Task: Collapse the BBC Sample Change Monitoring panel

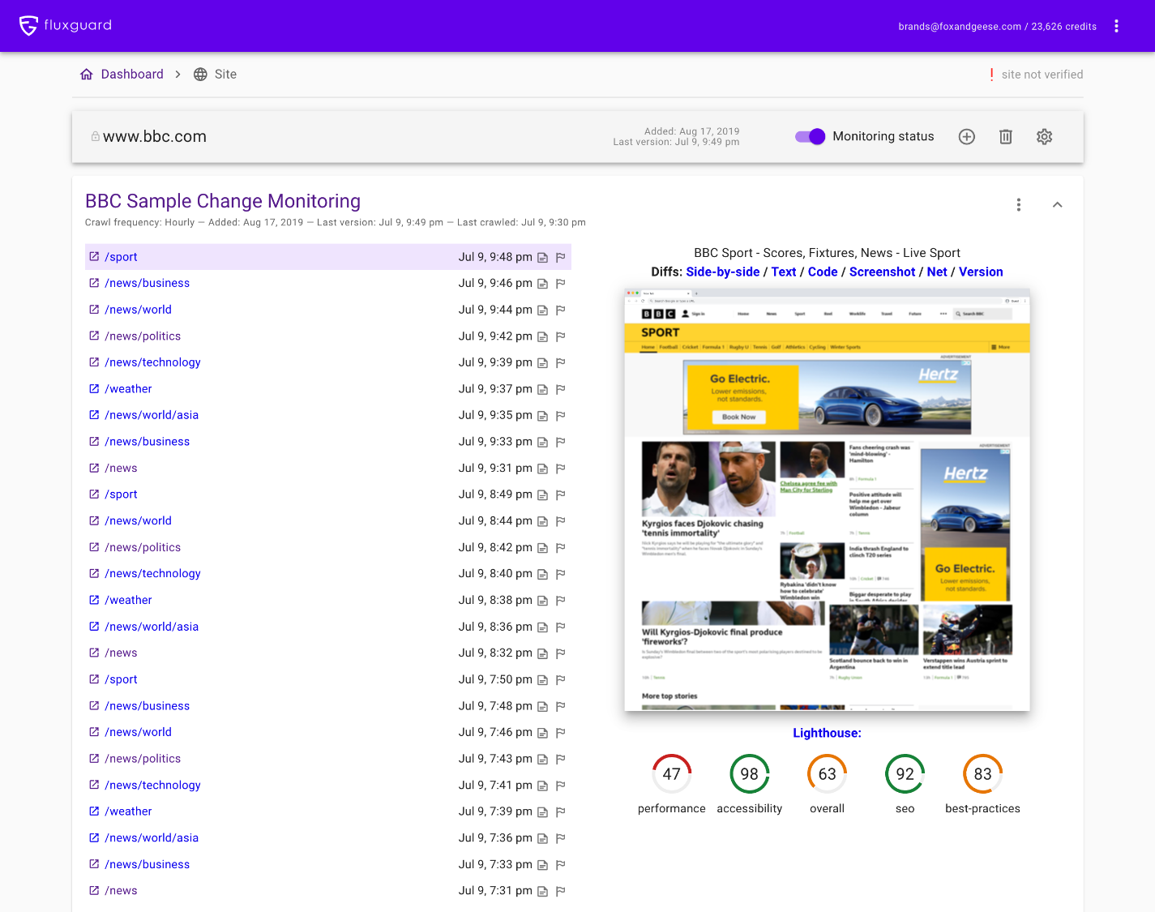Action: click(1058, 205)
